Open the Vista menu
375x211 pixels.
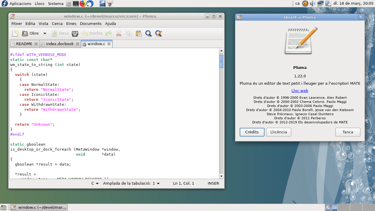43,23
